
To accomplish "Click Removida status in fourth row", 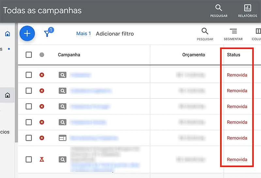I will (237, 122).
